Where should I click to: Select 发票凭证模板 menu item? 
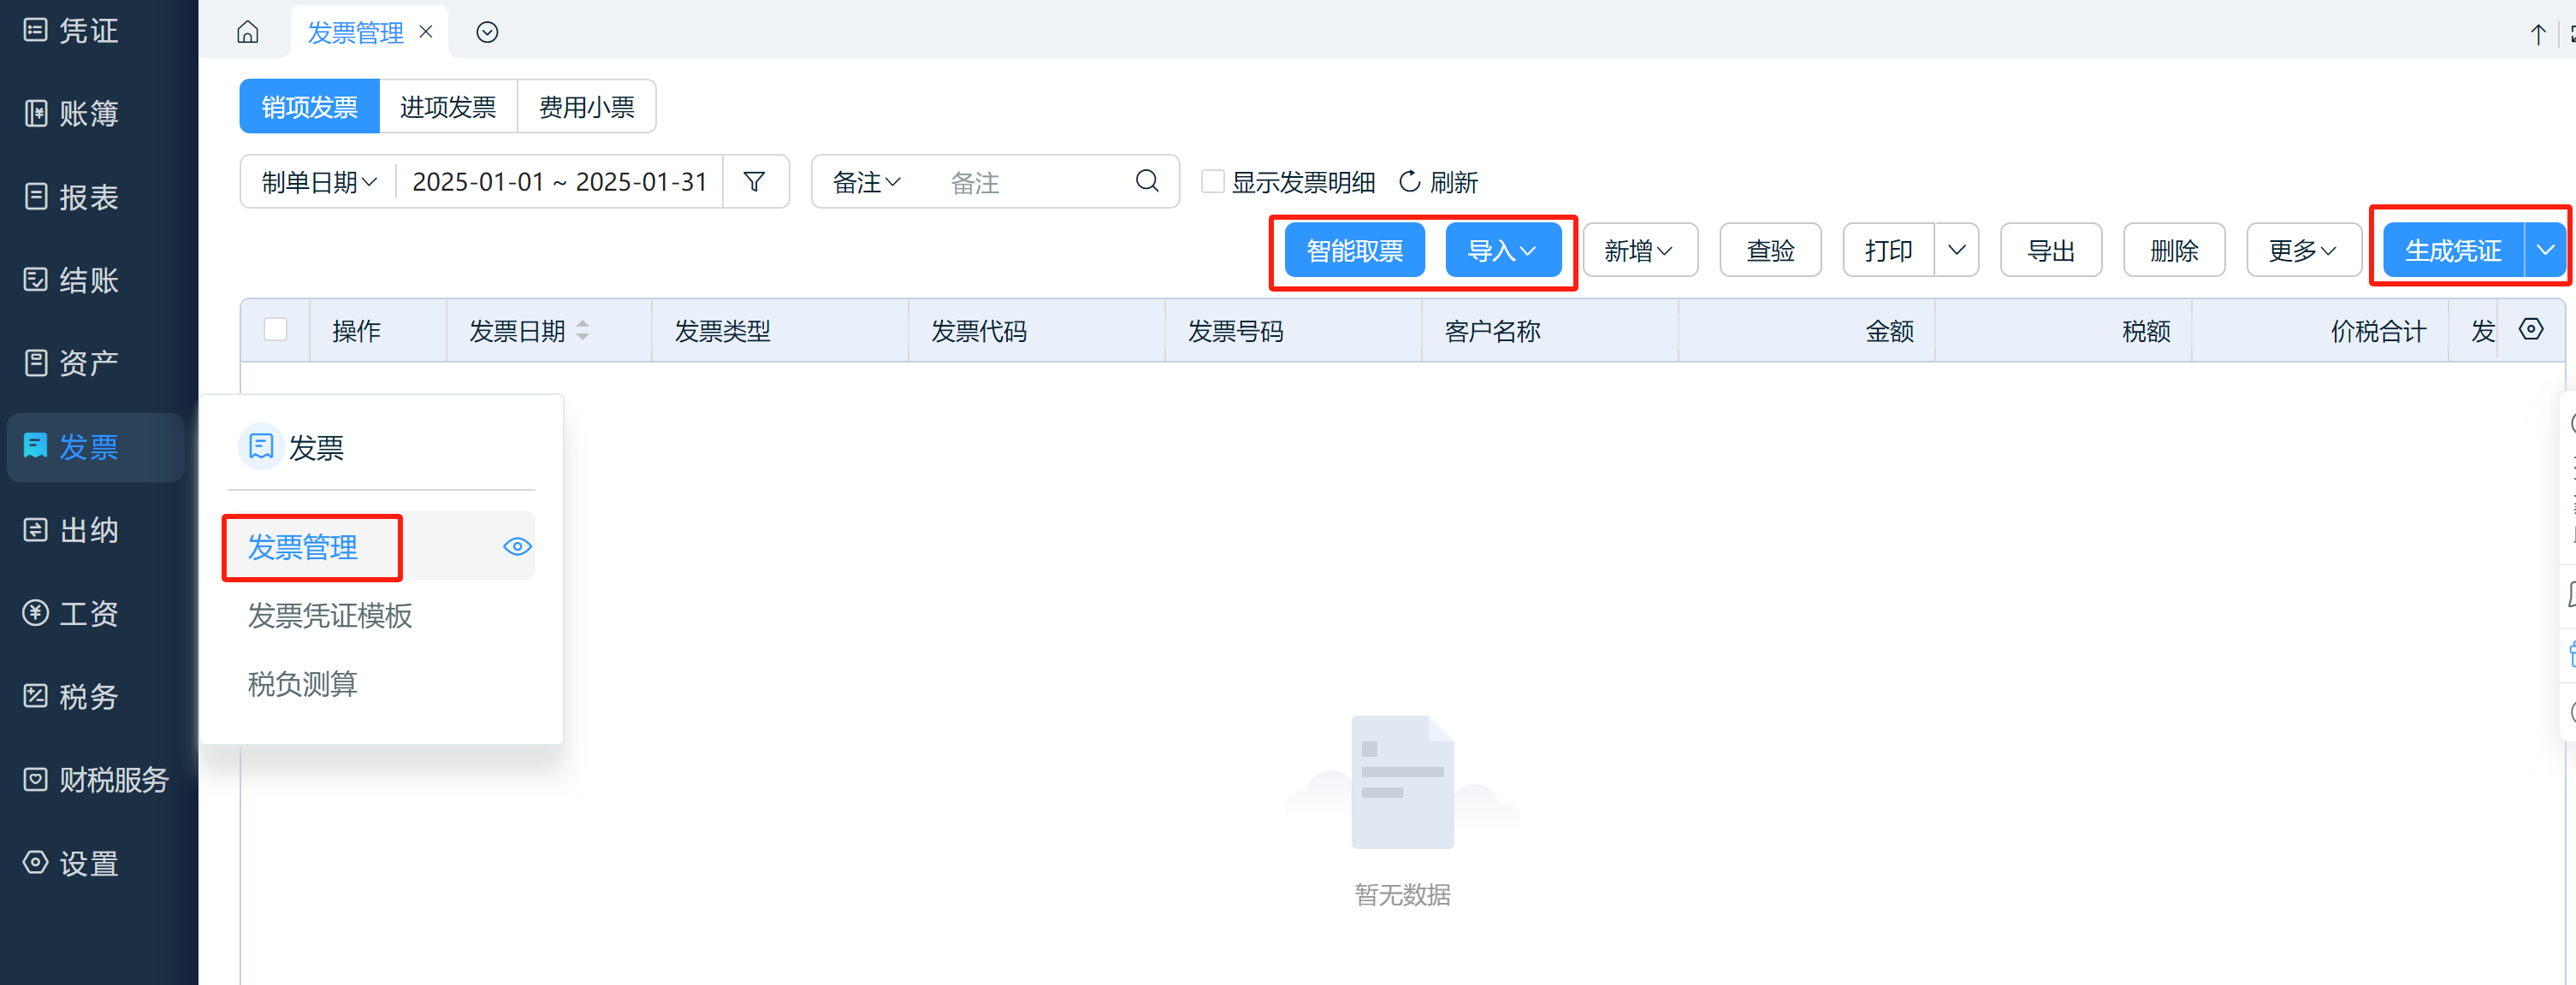pos(330,616)
